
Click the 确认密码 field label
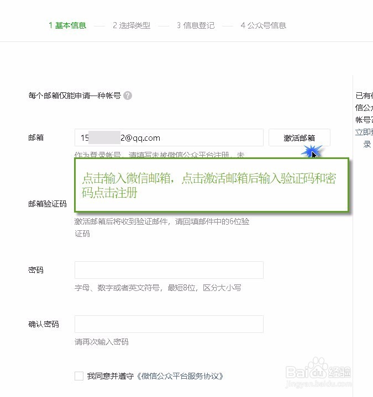coord(44,324)
